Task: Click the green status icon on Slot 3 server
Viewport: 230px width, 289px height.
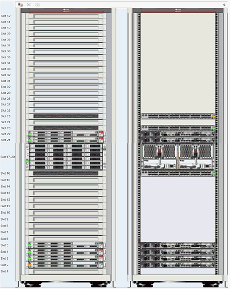Action: point(29,258)
